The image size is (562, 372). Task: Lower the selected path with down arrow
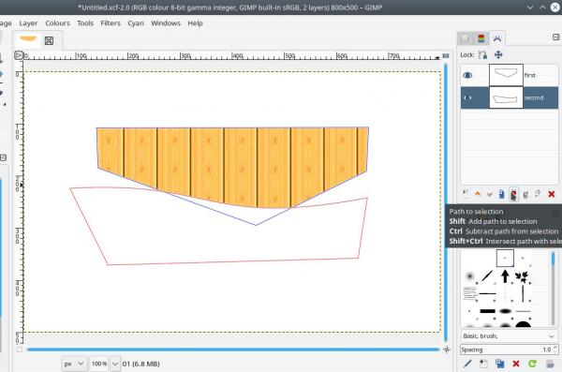(x=490, y=194)
